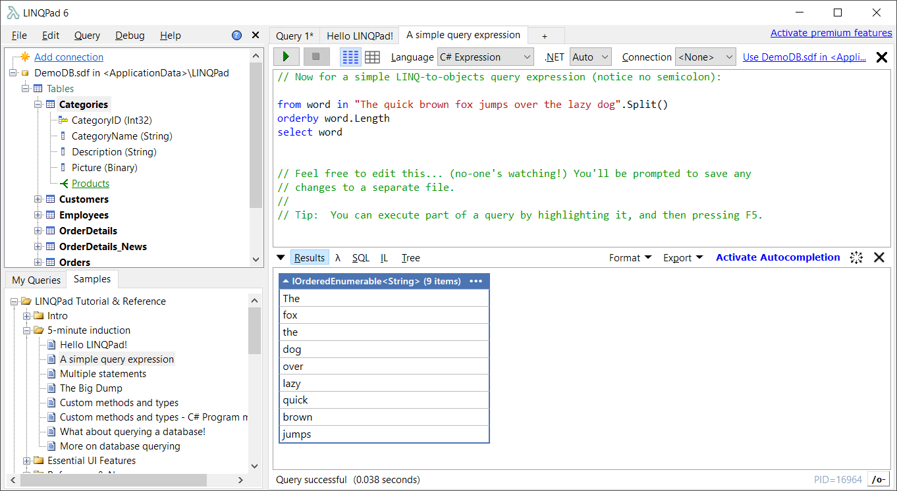Screen dimensions: 897x491
Task: Select the Samples tab
Action: (x=92, y=279)
